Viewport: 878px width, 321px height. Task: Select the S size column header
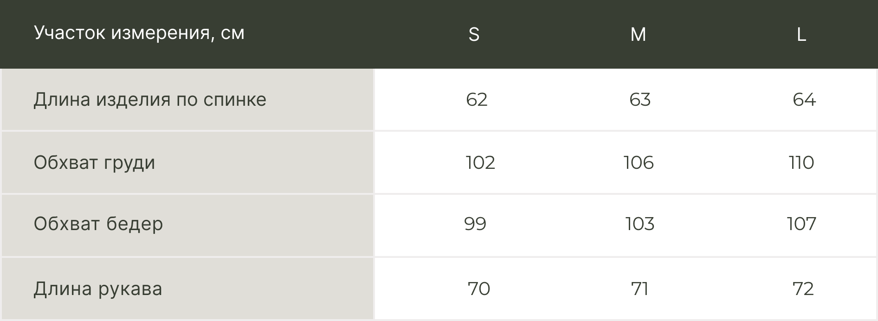click(x=474, y=34)
